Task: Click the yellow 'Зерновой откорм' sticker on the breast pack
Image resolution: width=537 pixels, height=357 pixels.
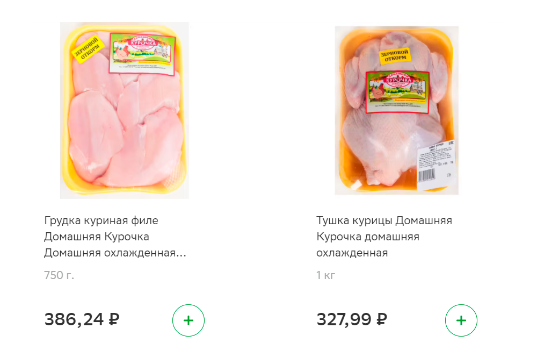Action: [x=88, y=49]
